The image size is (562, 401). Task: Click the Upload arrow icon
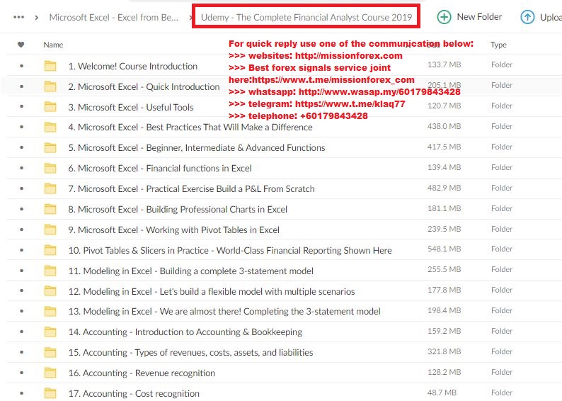[x=527, y=17]
